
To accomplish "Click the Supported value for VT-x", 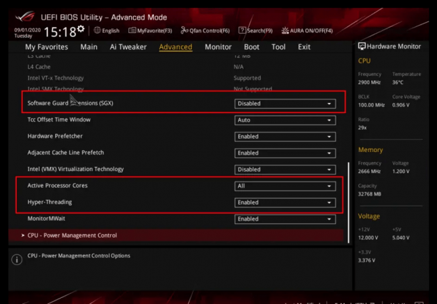I will (x=247, y=78).
